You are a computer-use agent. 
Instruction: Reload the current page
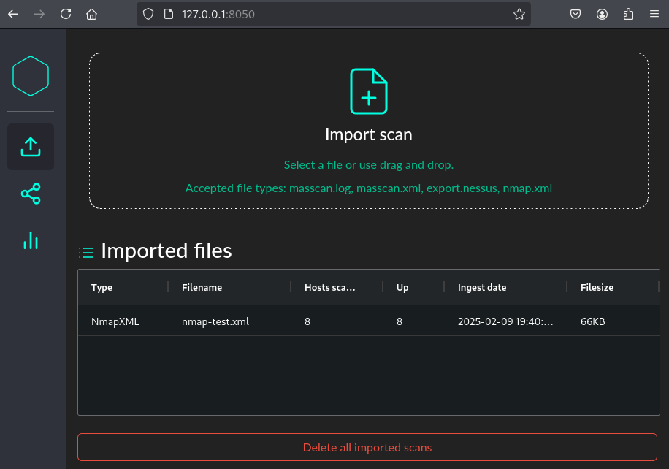pos(66,14)
